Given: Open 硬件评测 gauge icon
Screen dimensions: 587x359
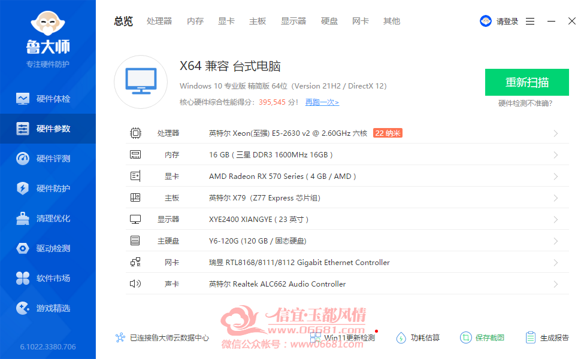Looking at the screenshot, I should (x=23, y=159).
